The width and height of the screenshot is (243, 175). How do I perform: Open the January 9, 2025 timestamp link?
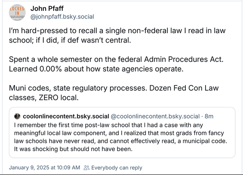tap(44, 168)
